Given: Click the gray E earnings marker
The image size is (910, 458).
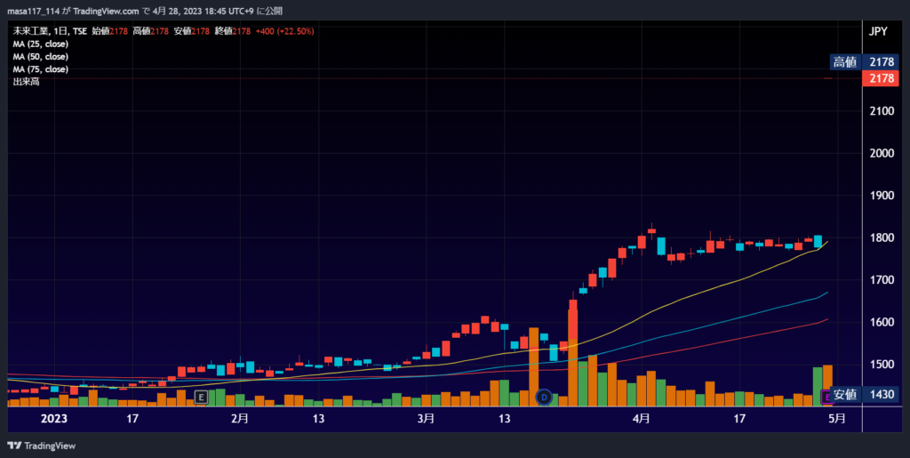Looking at the screenshot, I should [x=200, y=397].
